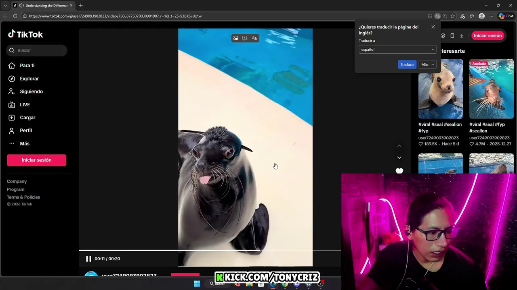
Task: Click the top-right Iniciar sesión button
Action: coord(488,35)
